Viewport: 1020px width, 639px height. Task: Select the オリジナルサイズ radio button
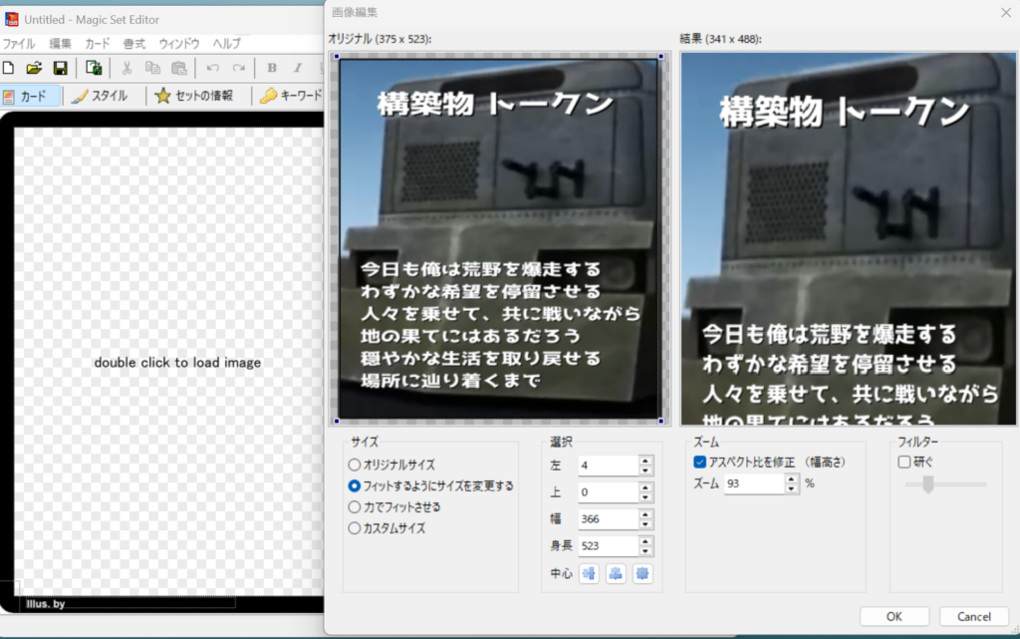point(355,465)
